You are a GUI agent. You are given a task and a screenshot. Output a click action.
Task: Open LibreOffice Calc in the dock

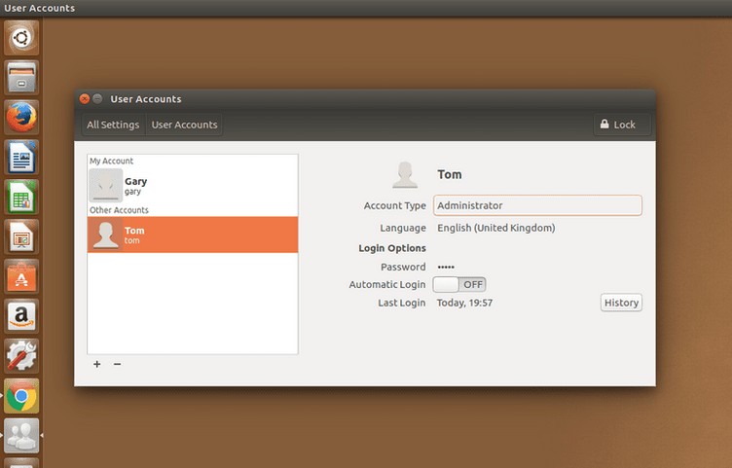coord(21,197)
